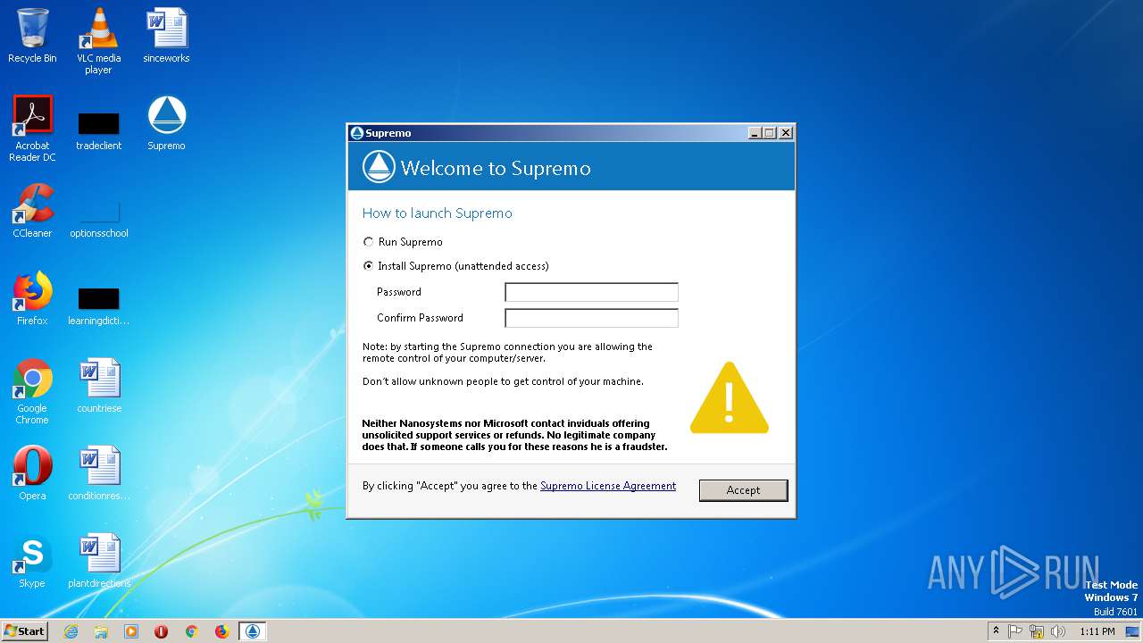The height and width of the screenshot is (643, 1143).
Task: Show hidden system tray icons
Action: pyautogui.click(x=996, y=631)
